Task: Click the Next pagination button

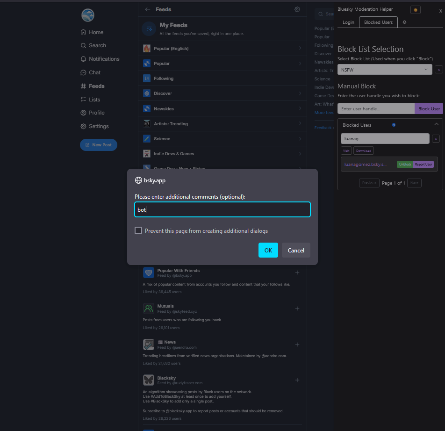Action: tap(414, 183)
